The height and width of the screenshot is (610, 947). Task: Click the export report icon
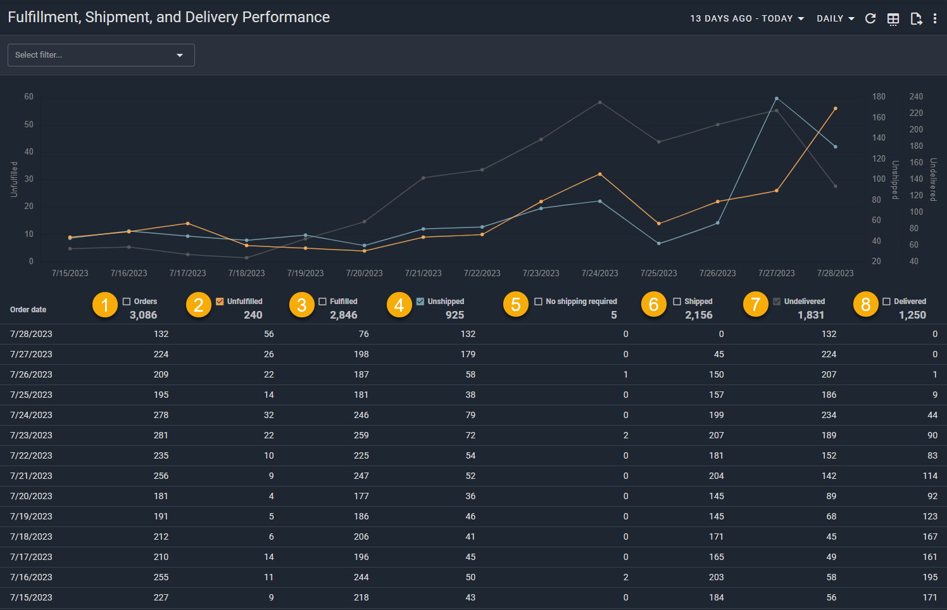coord(915,19)
